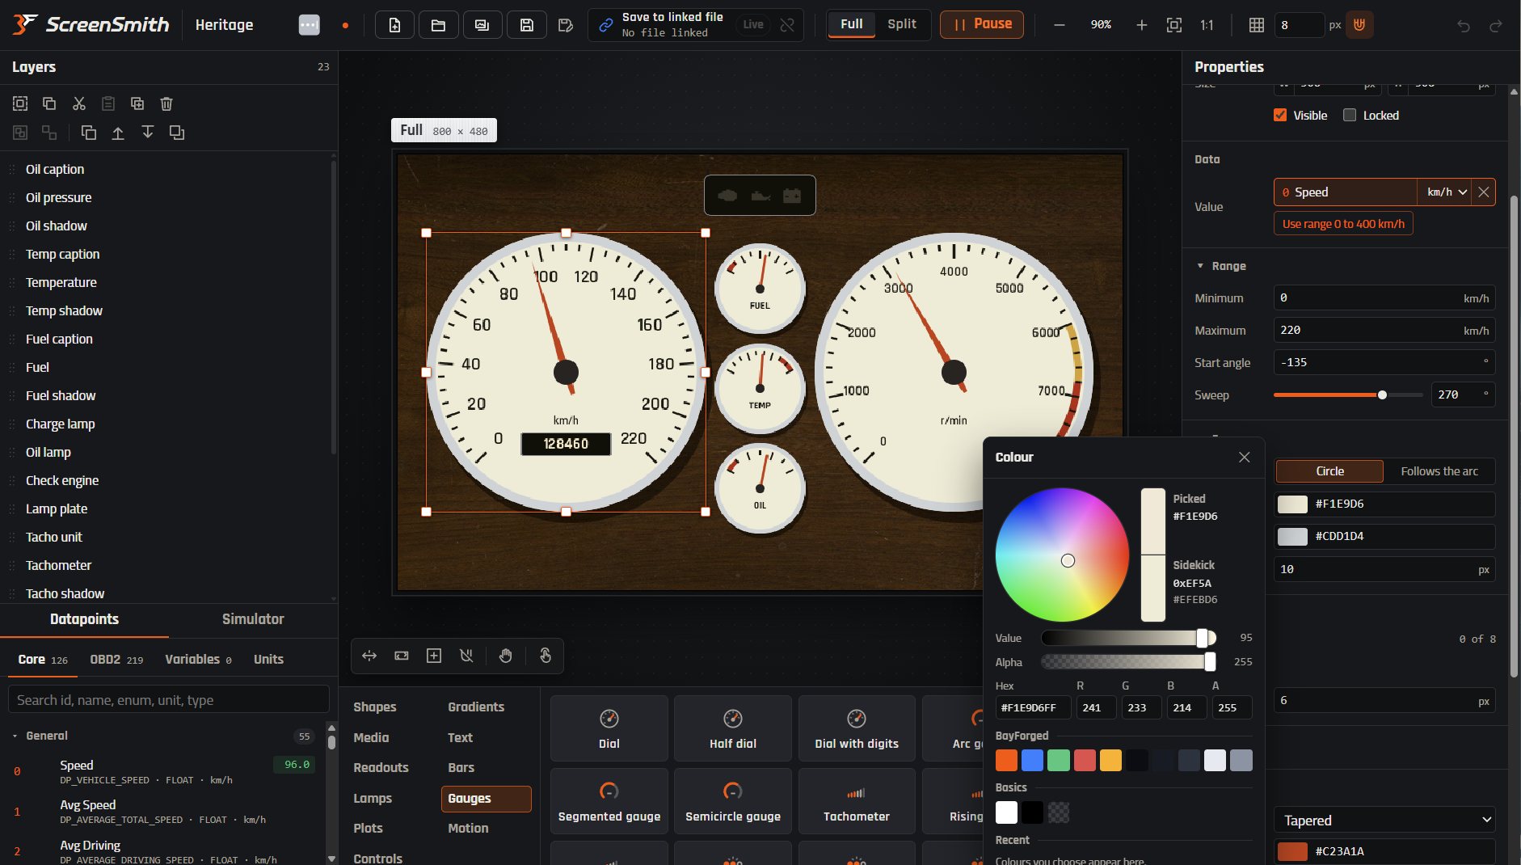
Task: Select the hand pan tool below canvas
Action: pos(506,656)
